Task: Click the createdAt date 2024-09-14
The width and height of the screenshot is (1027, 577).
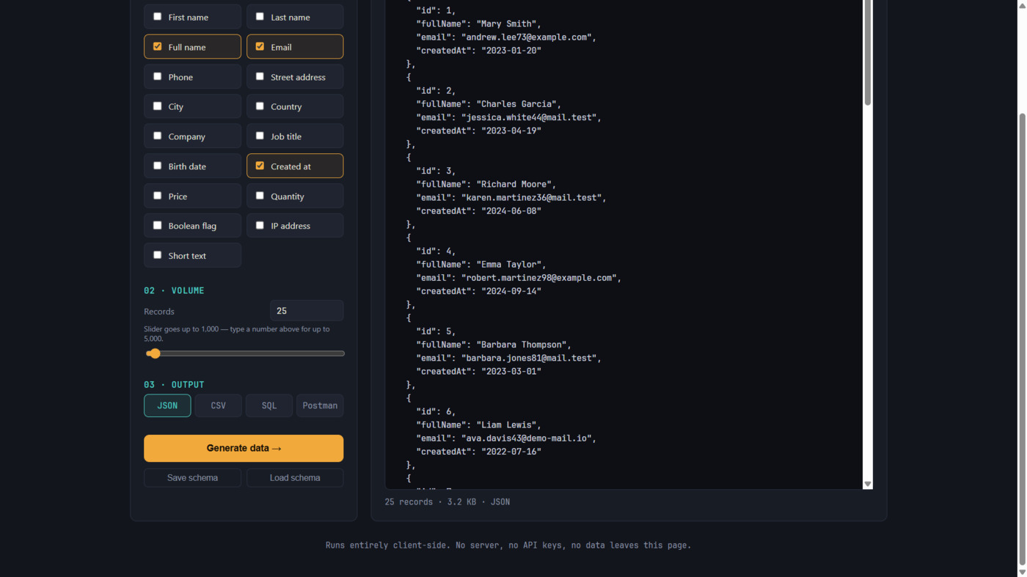Action: (511, 291)
